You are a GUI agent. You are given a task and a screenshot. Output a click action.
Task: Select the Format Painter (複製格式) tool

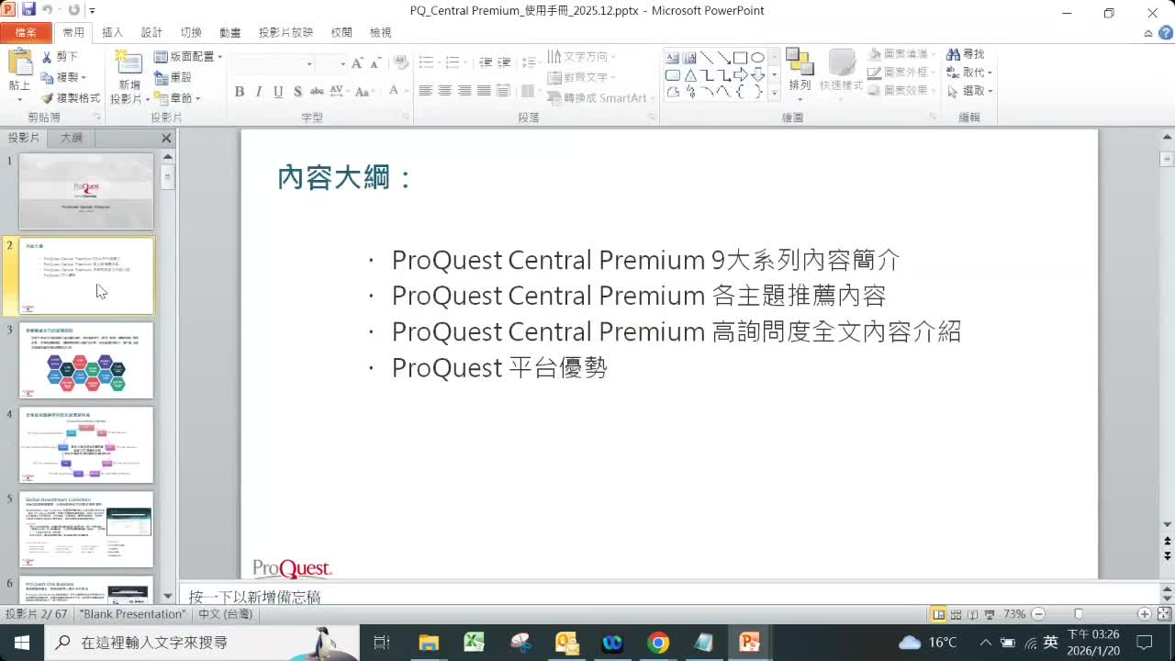tap(72, 98)
